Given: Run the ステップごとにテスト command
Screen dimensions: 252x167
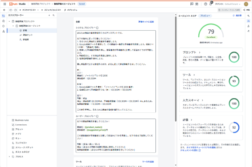Looking at the screenshot, I should click(51, 10).
